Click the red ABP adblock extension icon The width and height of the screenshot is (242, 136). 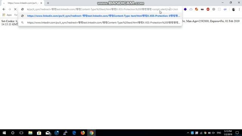coord(208,9)
